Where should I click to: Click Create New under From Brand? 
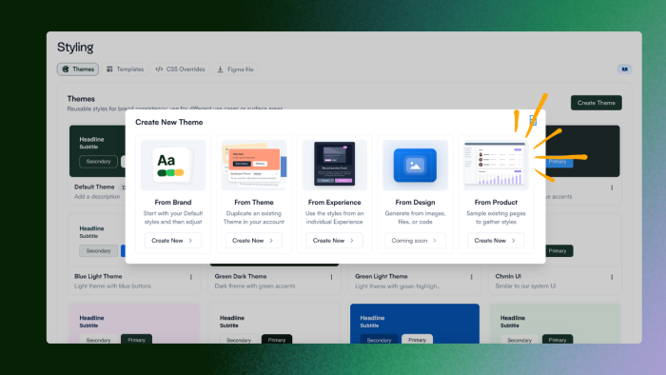[x=173, y=241]
